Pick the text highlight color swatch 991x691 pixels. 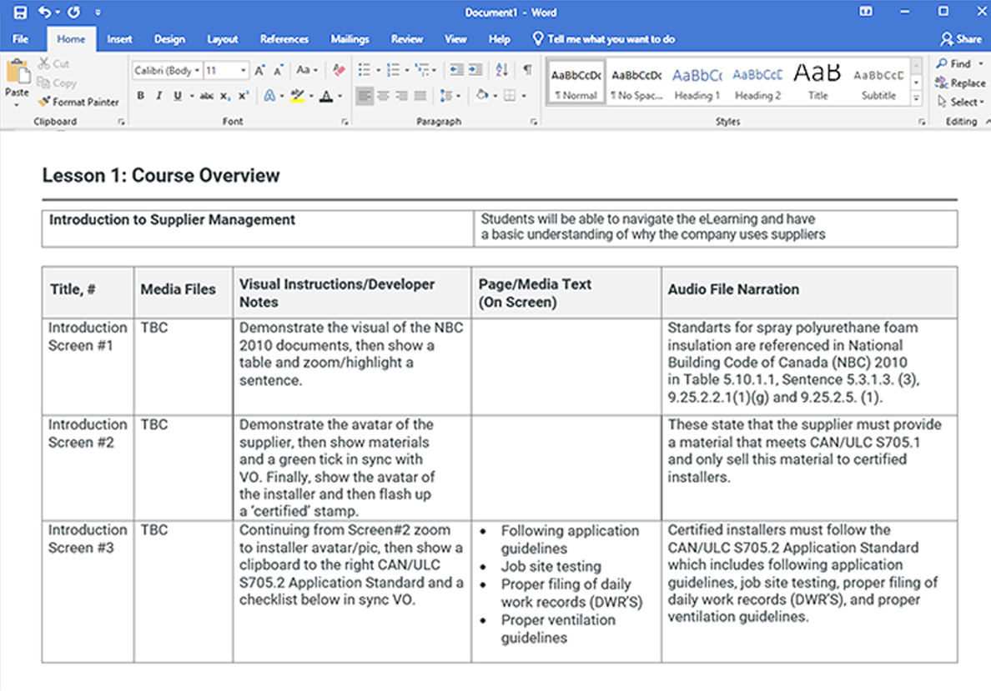(299, 96)
